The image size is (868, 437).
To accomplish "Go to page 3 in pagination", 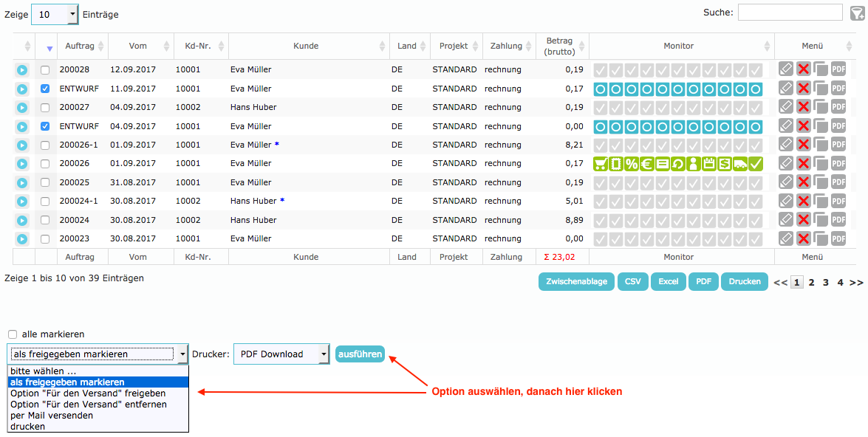I will (826, 282).
